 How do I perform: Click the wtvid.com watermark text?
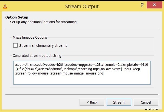[152, 109]
